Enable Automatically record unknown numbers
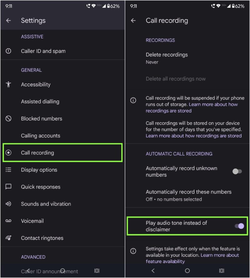The image size is (250, 278). (x=237, y=171)
